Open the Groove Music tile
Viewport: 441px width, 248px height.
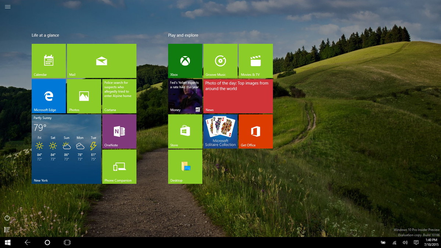(220, 61)
